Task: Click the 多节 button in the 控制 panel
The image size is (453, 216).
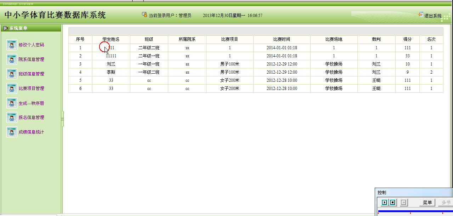Action: tap(446, 203)
